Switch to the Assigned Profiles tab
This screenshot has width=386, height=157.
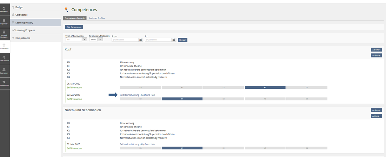click(96, 18)
